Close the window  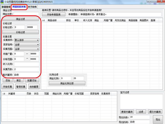[x=161, y=1]
